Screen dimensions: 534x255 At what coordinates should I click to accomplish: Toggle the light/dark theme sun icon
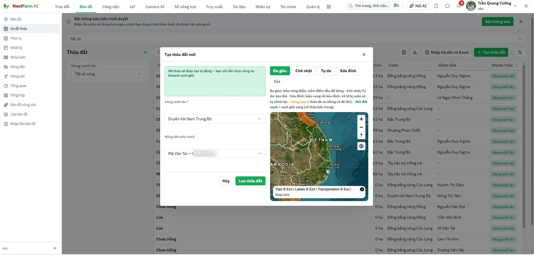pos(526,6)
